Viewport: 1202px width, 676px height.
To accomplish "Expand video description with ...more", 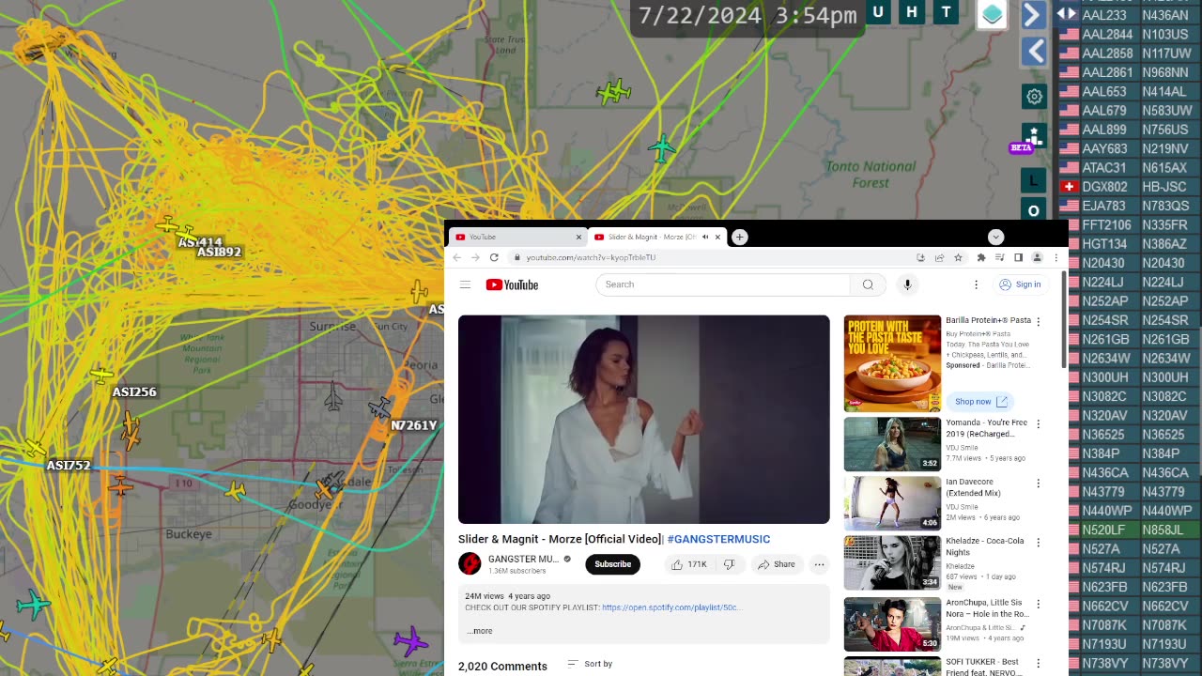I will (x=479, y=631).
